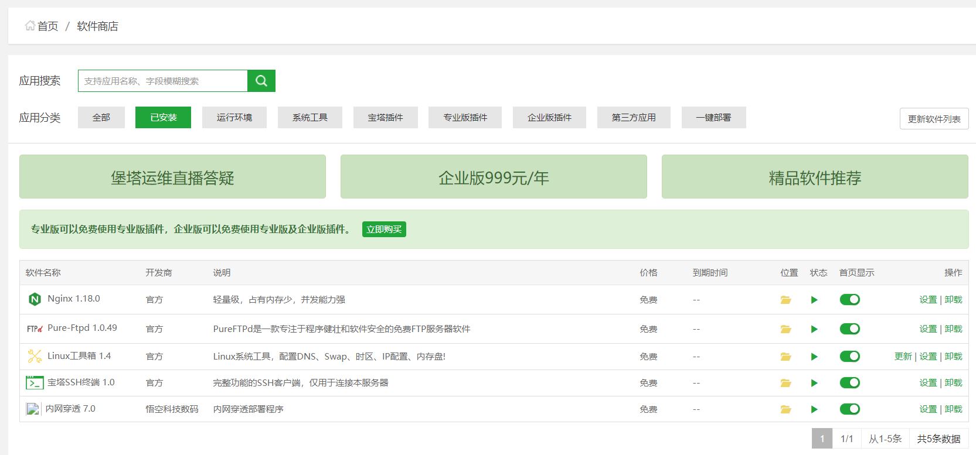Click the Pure-Ftpd 1.0.49 name
This screenshot has height=455, width=976.
82,328
